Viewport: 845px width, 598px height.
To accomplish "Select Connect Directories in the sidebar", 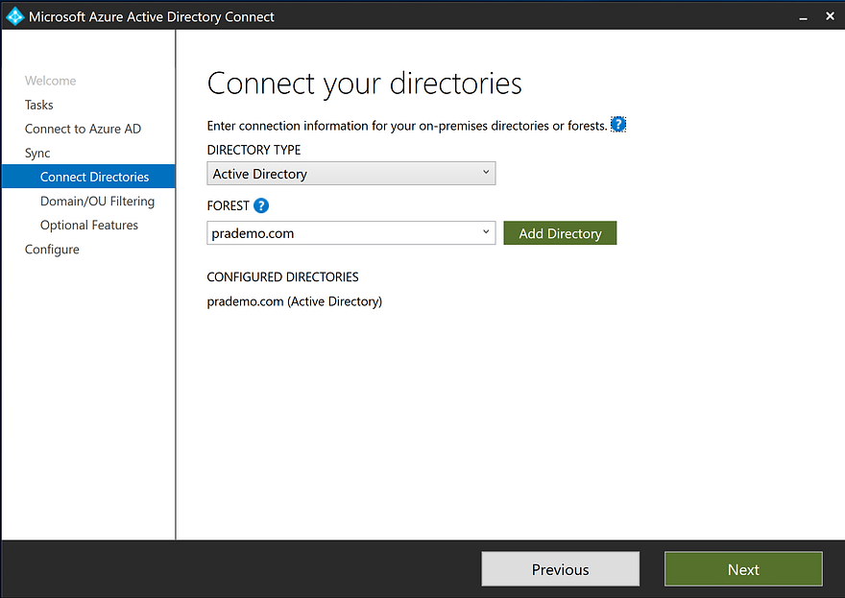I will [94, 177].
